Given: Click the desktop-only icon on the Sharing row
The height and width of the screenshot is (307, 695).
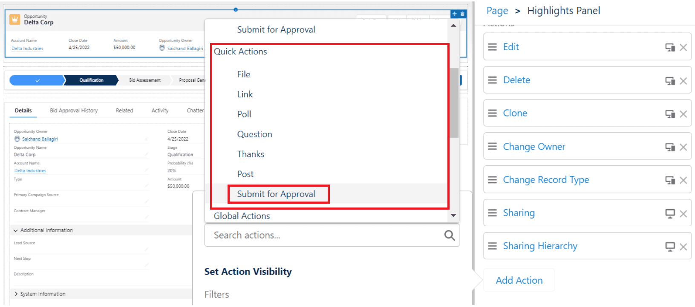Looking at the screenshot, I should [670, 213].
